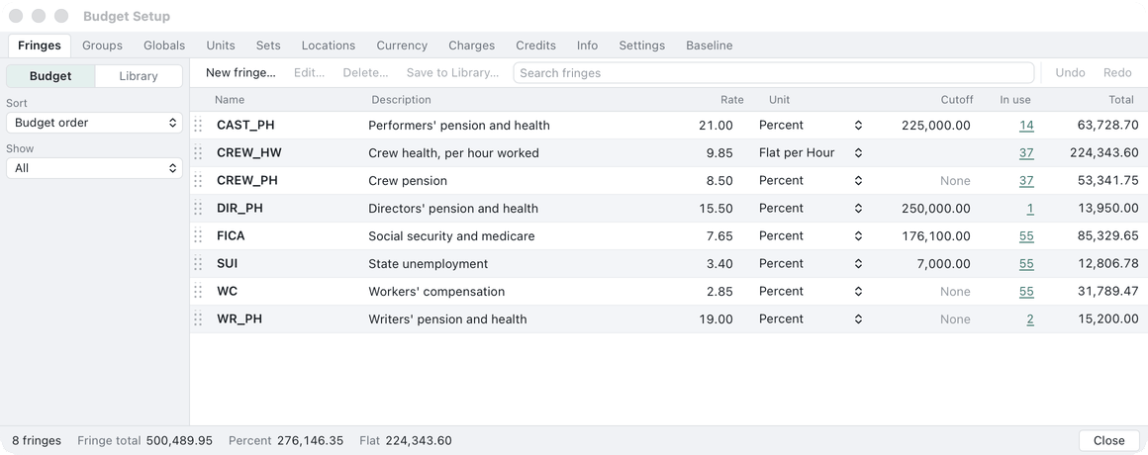Open the In use link 2 for WR_PH
The height and width of the screenshot is (455, 1148).
point(1030,318)
